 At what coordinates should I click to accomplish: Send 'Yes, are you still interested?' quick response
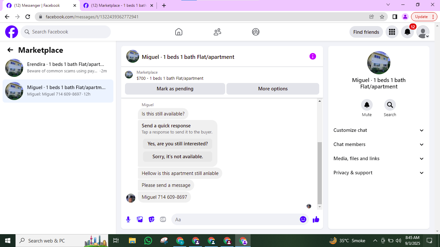(x=178, y=144)
